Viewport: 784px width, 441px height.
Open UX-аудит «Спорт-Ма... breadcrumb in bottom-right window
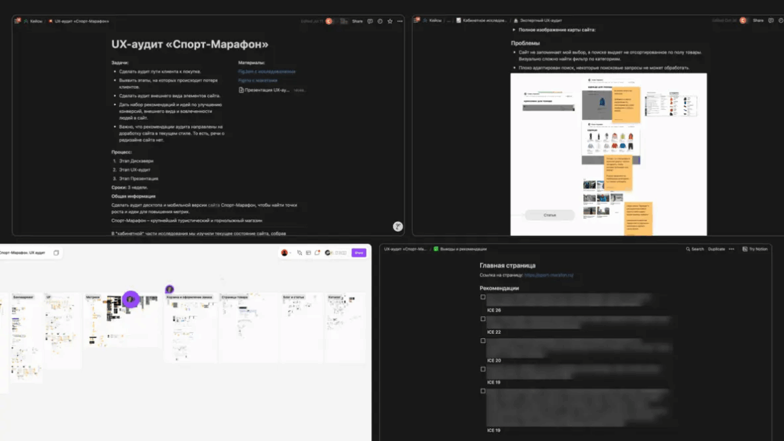click(405, 248)
